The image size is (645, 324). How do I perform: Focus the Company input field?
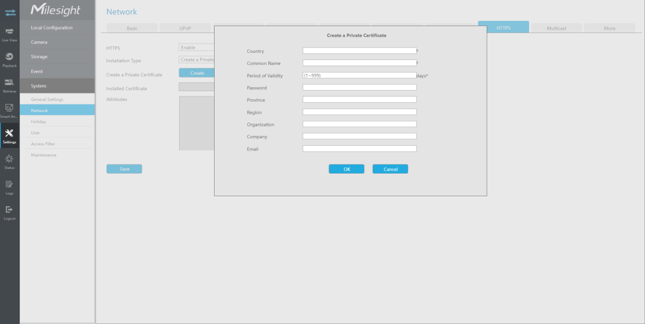(359, 136)
